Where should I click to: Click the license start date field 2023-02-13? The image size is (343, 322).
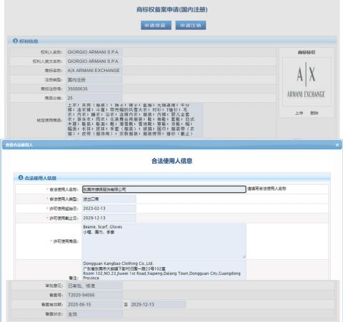109,208
